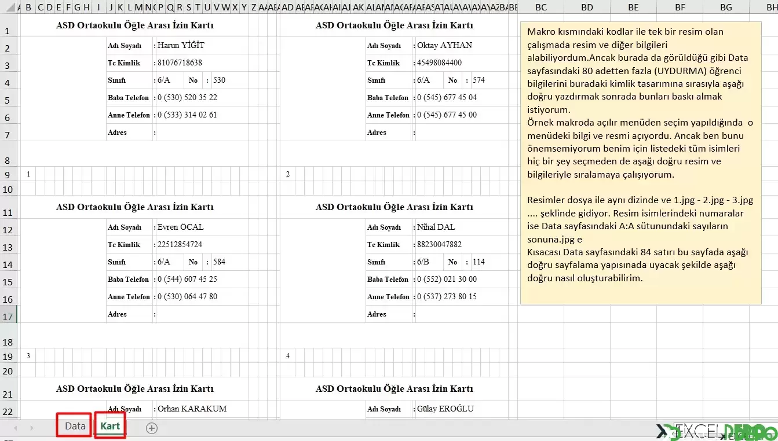Click student number cell 574
The image size is (778, 441).
479,80
